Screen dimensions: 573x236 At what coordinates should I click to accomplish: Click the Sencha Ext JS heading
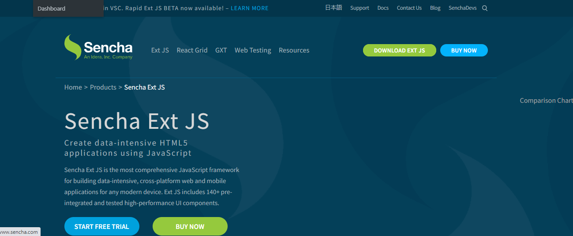137,121
